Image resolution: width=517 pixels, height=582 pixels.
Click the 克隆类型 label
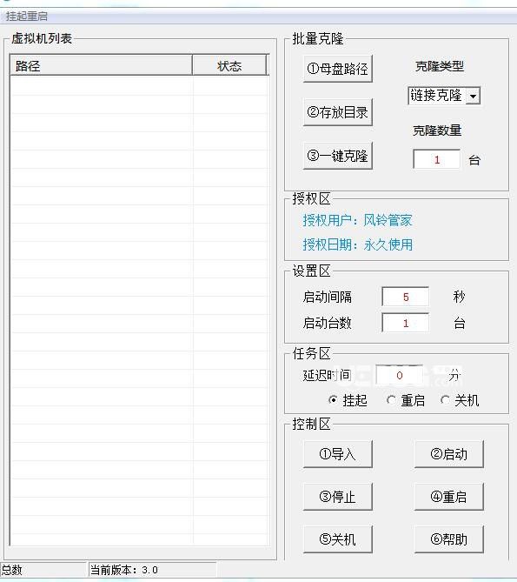coord(440,66)
